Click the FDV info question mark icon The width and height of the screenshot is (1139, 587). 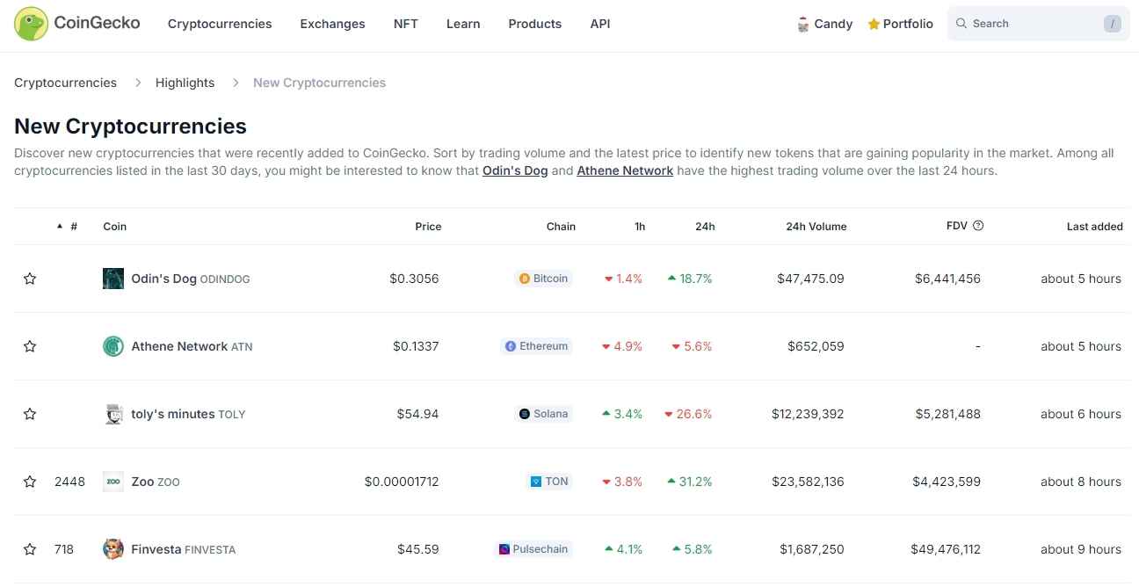(x=978, y=226)
